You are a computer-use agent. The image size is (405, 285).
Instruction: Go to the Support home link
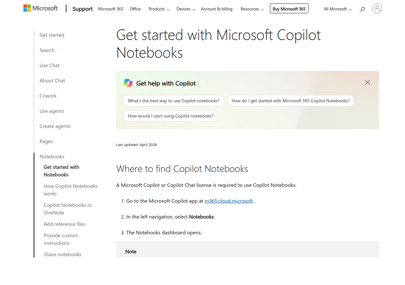pyautogui.click(x=82, y=9)
